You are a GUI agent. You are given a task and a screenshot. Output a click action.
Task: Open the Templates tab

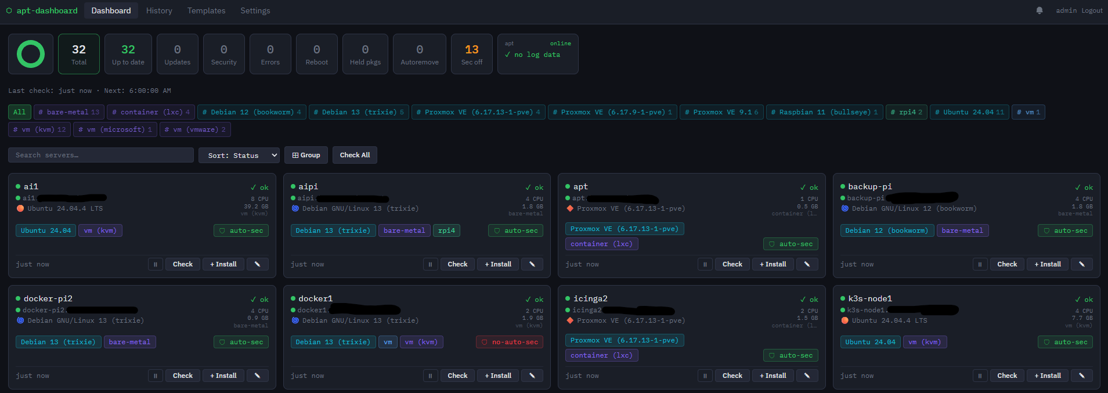[206, 10]
